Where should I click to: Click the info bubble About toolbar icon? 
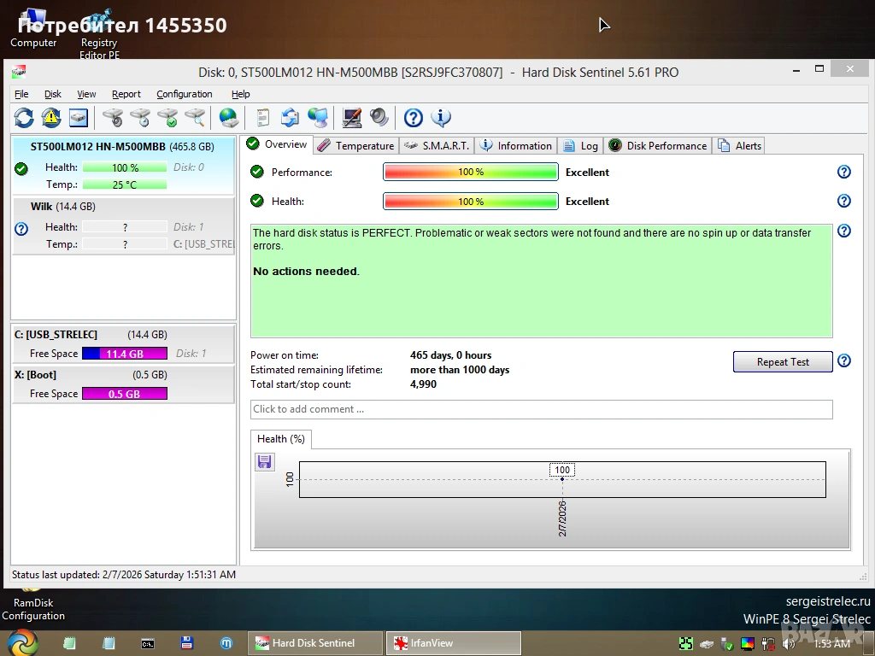coord(441,118)
